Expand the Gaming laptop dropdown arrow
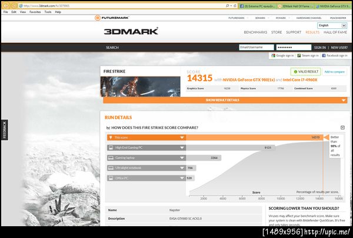The image size is (353, 238). (x=182, y=158)
